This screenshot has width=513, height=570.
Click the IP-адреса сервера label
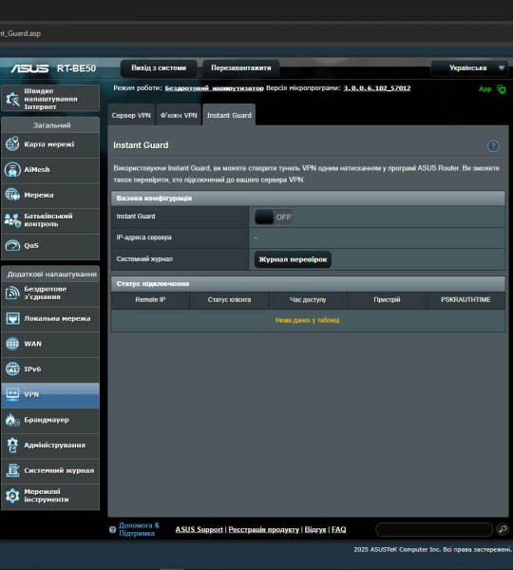click(x=143, y=237)
